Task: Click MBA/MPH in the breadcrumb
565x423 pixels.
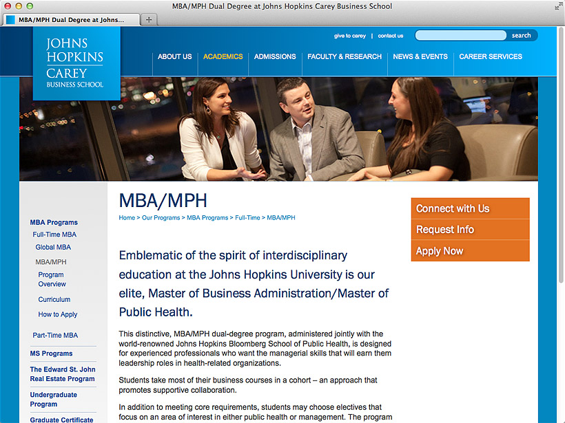Action: [x=281, y=217]
